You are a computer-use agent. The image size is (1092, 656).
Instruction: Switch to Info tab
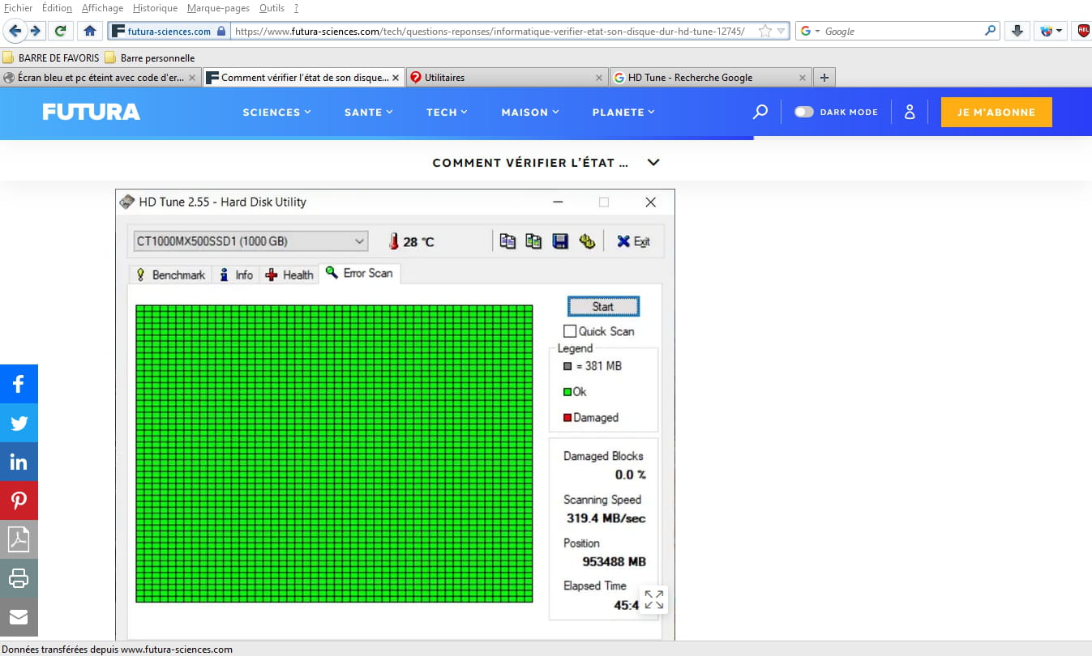coord(236,275)
